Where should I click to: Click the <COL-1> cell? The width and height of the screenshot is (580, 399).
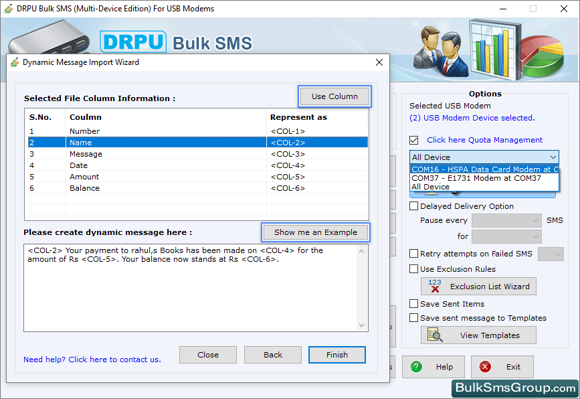pos(288,131)
